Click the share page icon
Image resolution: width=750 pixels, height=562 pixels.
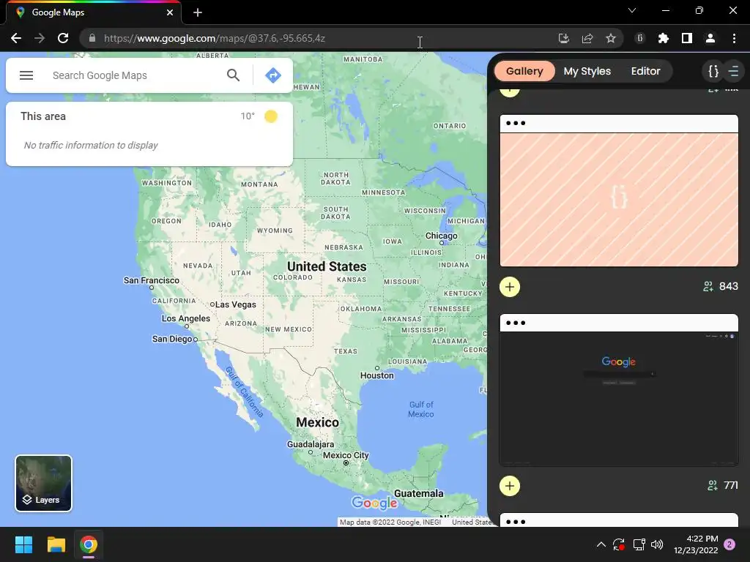[587, 38]
